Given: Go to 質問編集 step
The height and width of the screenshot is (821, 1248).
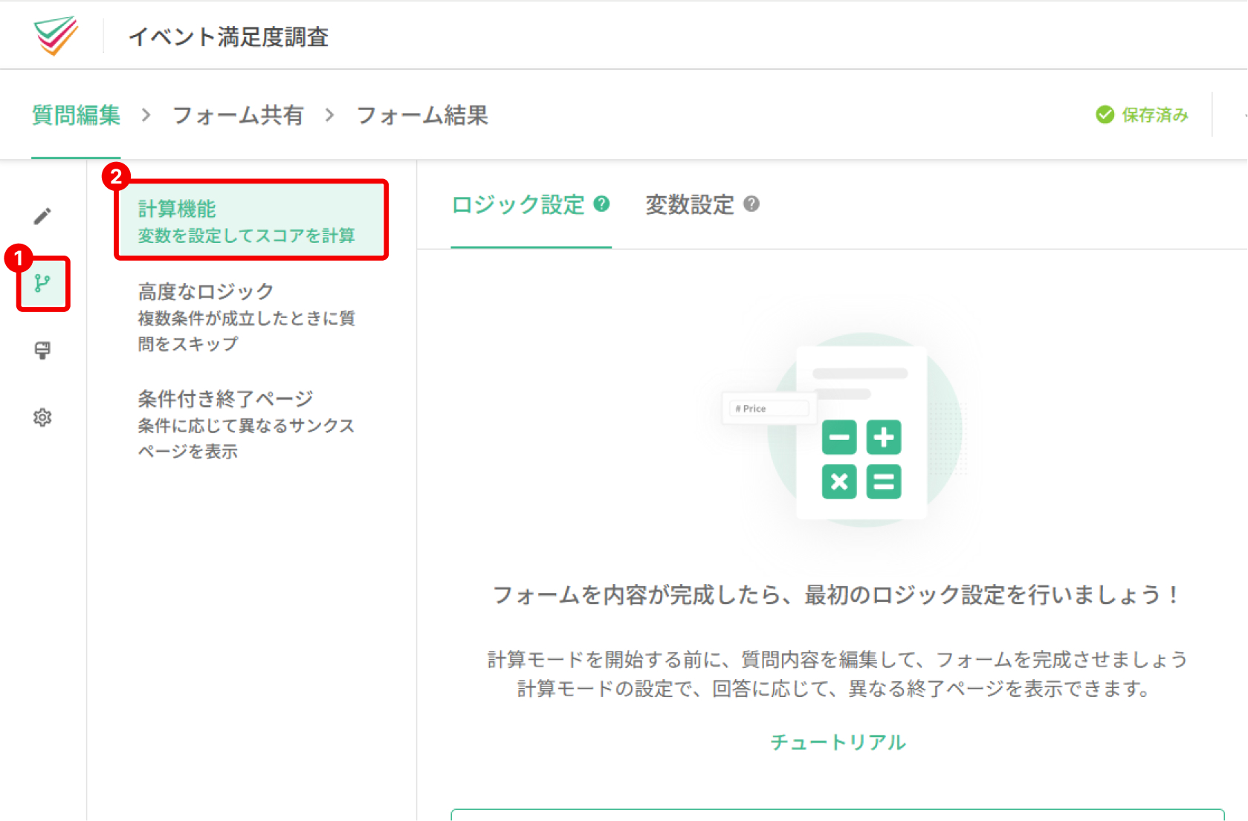Looking at the screenshot, I should pos(76,115).
